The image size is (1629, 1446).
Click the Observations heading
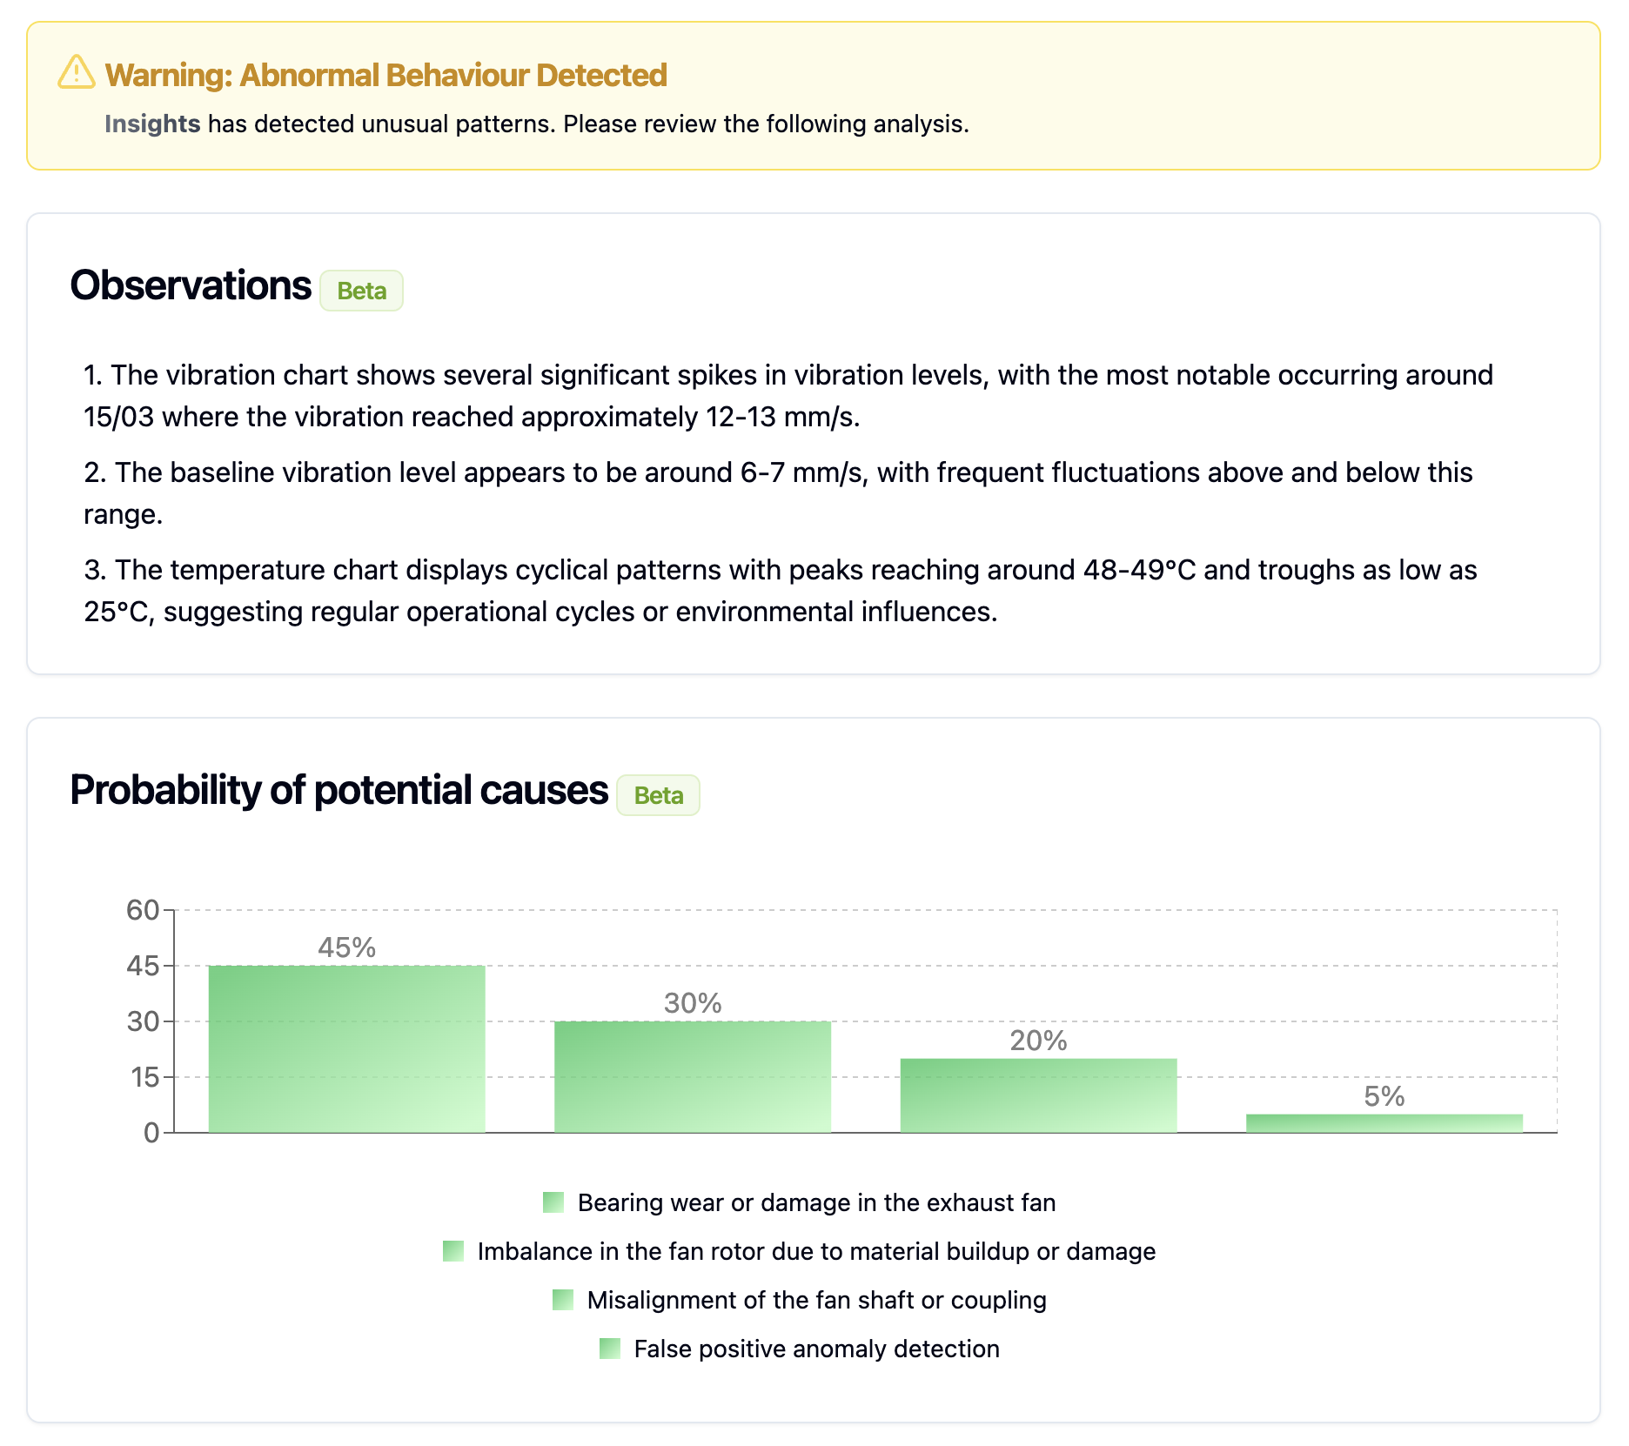[191, 285]
